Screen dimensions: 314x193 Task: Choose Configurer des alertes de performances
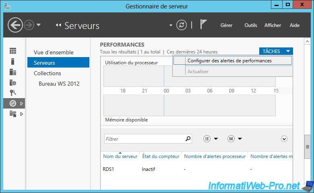[233, 61]
